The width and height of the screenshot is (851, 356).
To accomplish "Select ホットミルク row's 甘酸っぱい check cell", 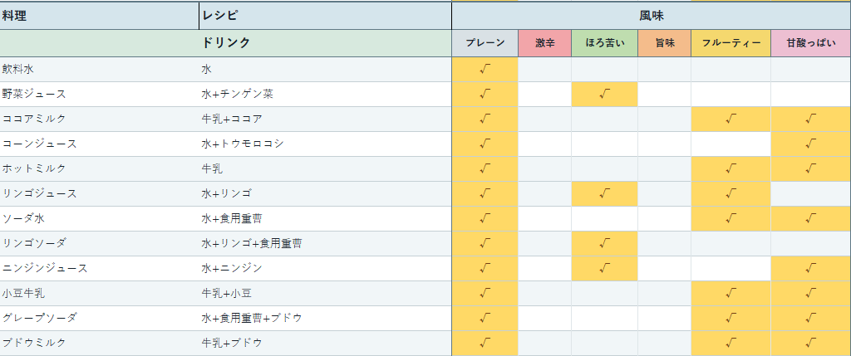I will pyautogui.click(x=811, y=169).
